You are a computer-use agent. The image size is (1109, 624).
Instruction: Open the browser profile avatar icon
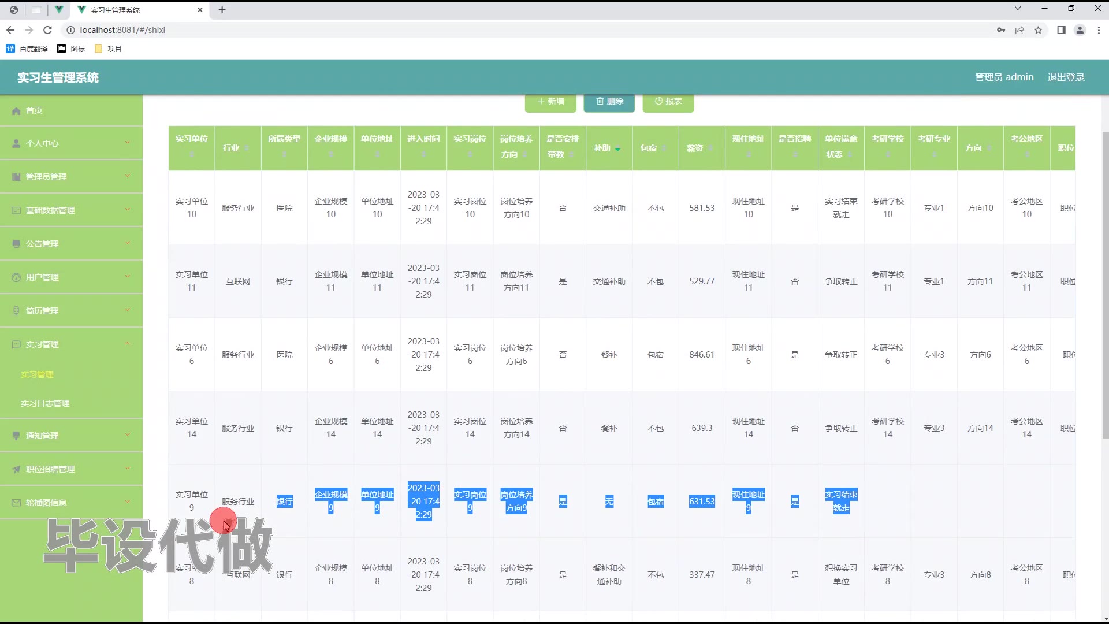coord(1079,30)
